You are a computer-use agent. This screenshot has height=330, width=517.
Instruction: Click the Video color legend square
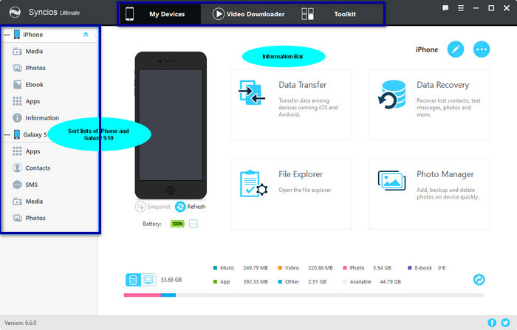coord(280,268)
